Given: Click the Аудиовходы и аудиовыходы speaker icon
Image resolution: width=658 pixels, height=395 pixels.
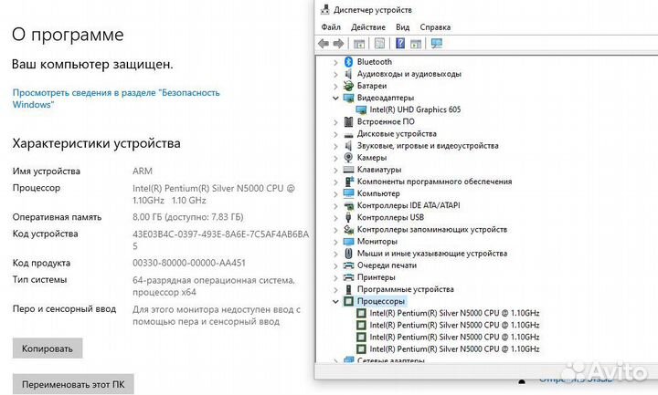Looking at the screenshot, I should tap(348, 74).
